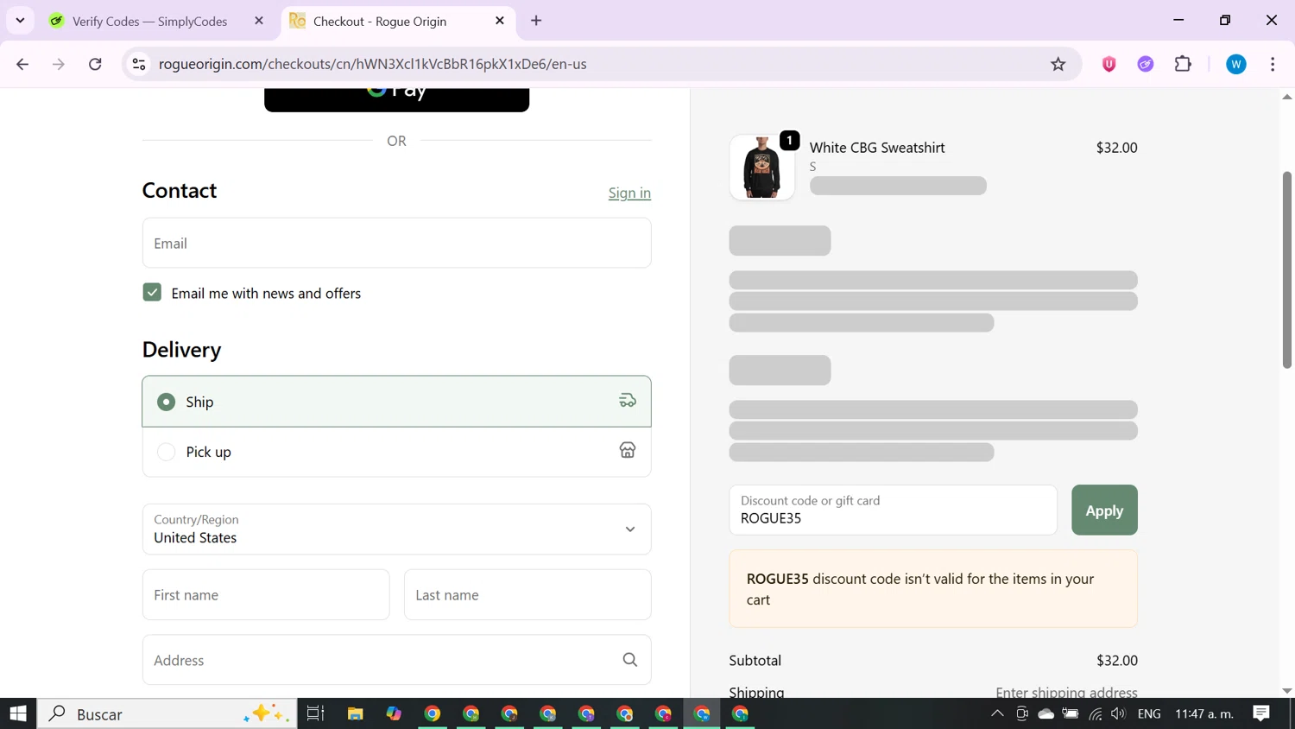Apply the discount code

click(1104, 510)
